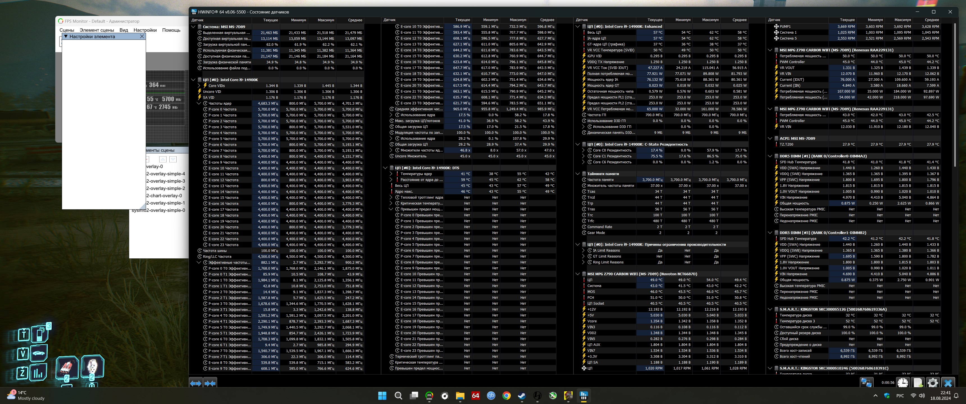This screenshot has width=966, height=404.
Task: Start sensor logging to file
Action: (x=918, y=383)
